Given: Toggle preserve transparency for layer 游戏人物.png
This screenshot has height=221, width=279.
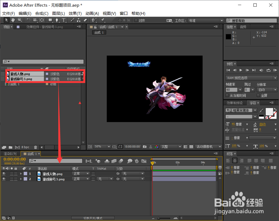Looking at the screenshot, I should [x=93, y=174].
